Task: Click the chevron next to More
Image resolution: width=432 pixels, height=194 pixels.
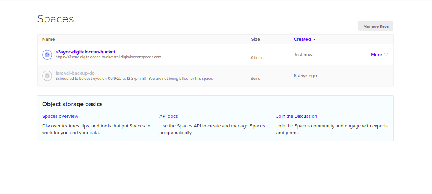Action: (x=386, y=55)
